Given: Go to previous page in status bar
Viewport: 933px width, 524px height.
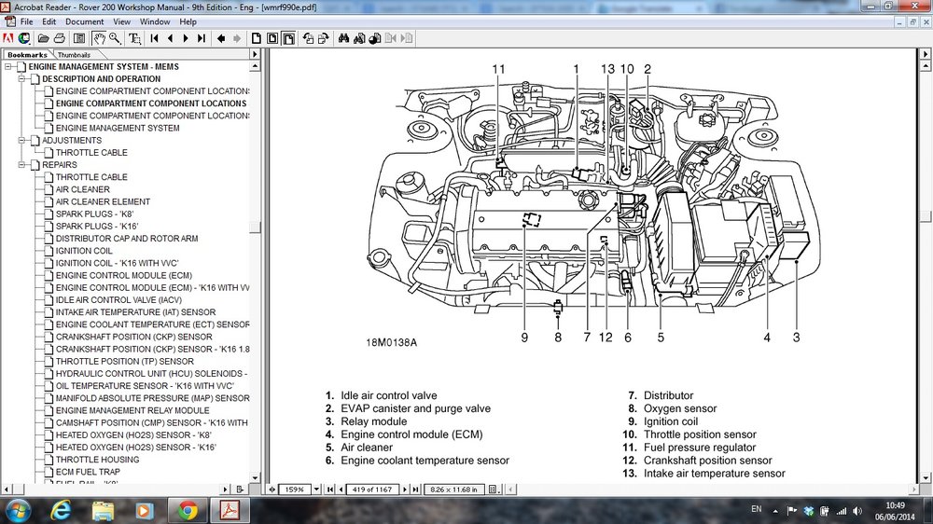Looking at the screenshot, I should point(341,490).
